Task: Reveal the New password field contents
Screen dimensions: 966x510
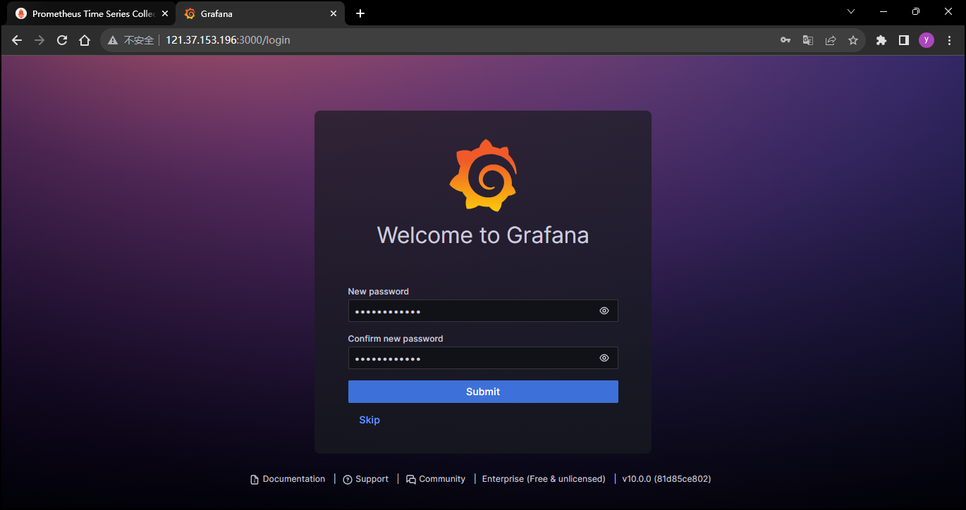Action: [x=604, y=311]
